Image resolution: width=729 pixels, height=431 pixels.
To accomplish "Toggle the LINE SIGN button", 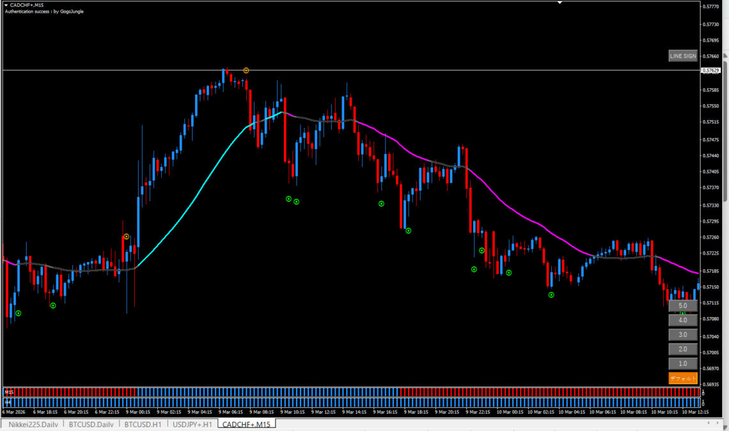I will coord(682,56).
